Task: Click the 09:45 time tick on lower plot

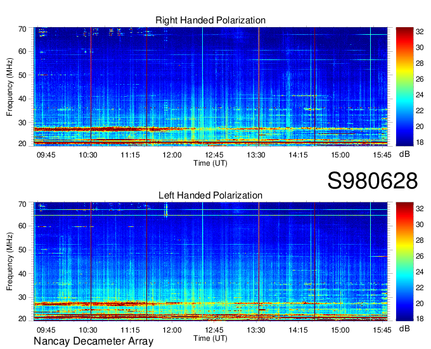Action: [46, 330]
